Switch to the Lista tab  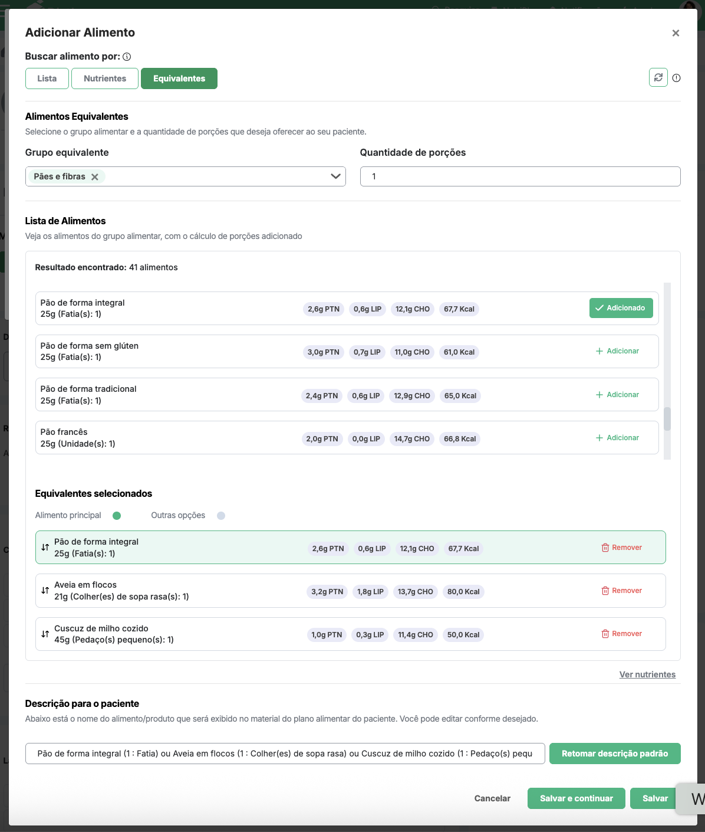click(x=47, y=78)
